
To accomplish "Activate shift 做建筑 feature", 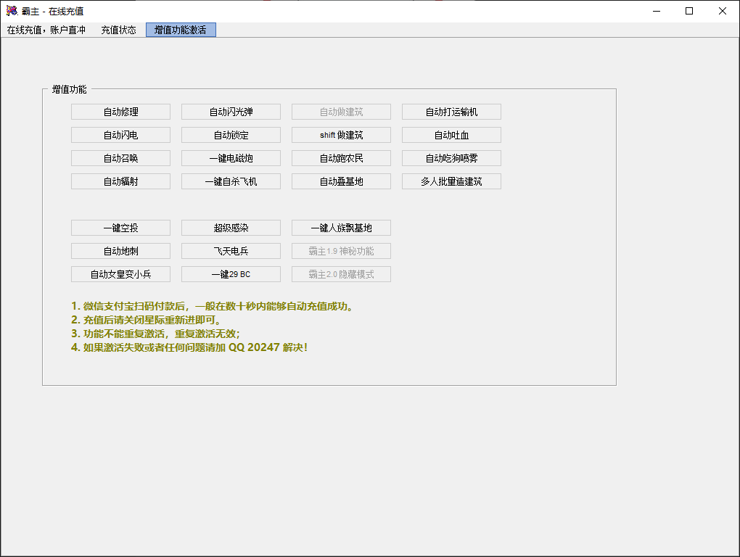I will click(341, 135).
